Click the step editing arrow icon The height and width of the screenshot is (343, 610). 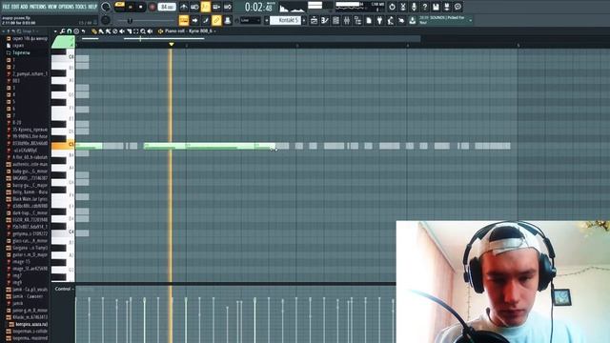(x=194, y=20)
